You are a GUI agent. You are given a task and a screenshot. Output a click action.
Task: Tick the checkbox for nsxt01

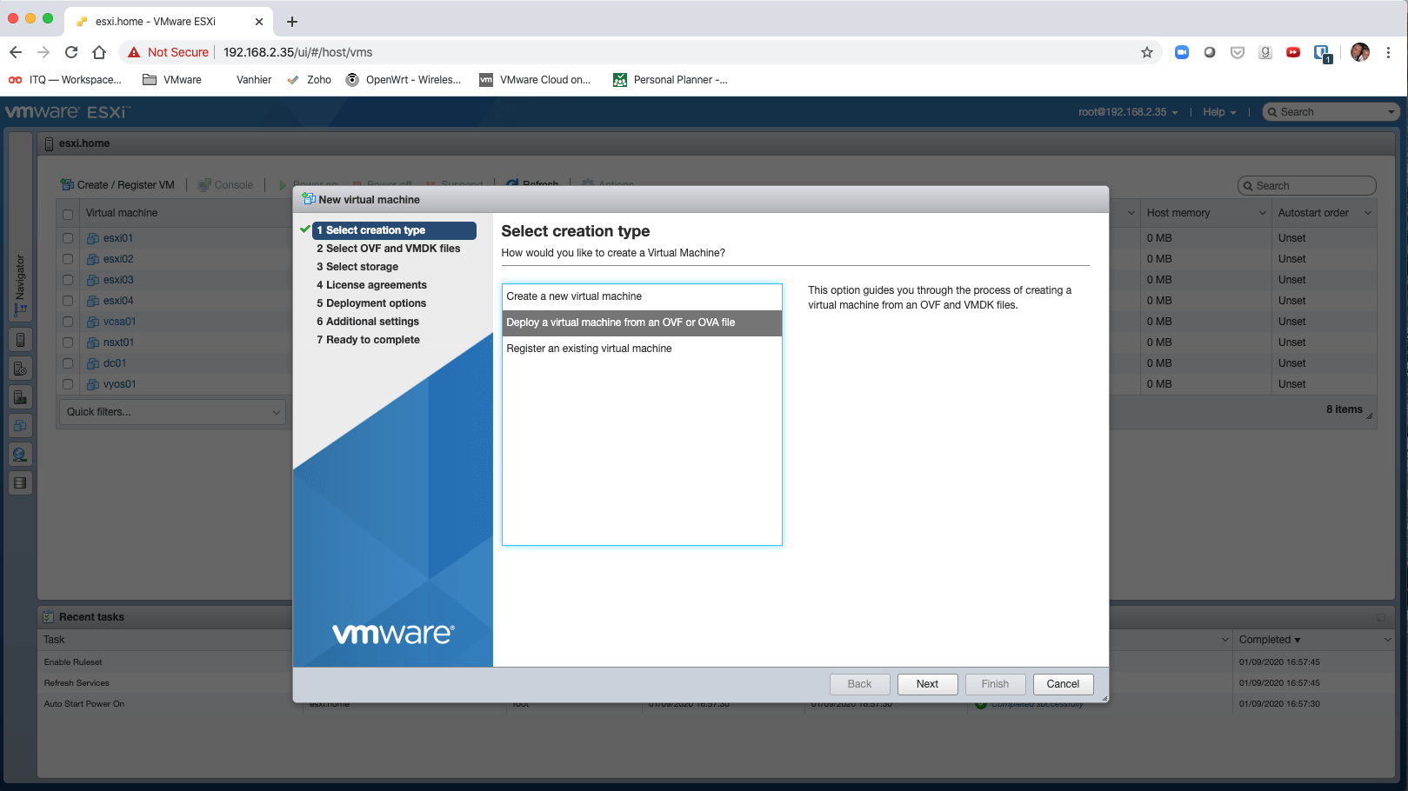(68, 342)
